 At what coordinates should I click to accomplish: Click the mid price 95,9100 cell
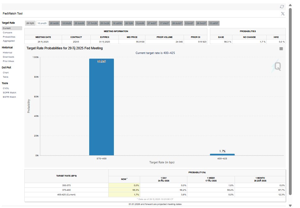point(132,42)
